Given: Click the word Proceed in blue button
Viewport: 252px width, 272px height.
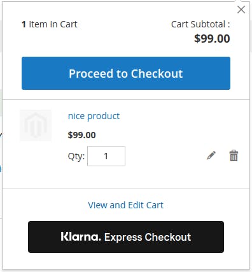Looking at the screenshot, I should point(91,74).
